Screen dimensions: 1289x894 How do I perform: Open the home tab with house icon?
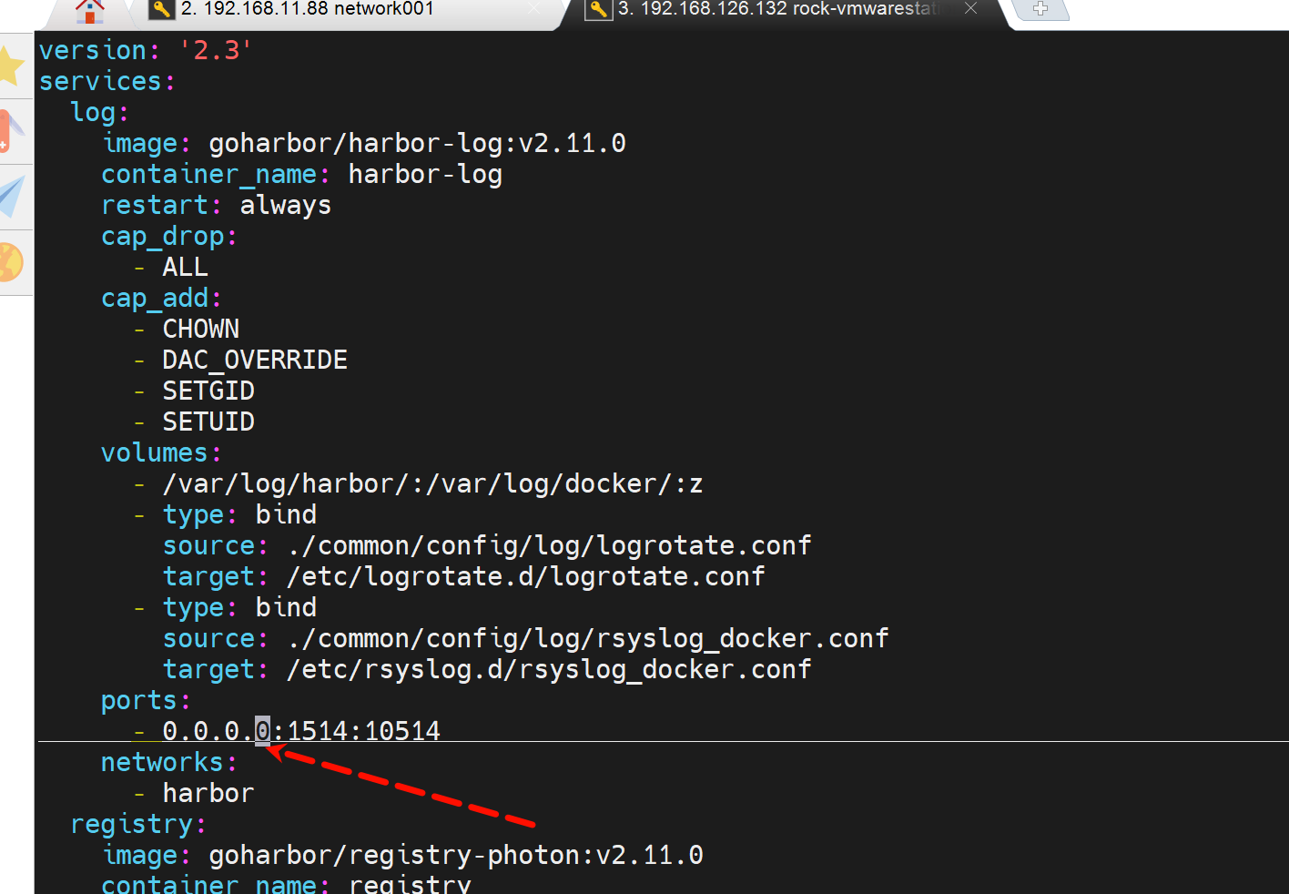tap(89, 11)
